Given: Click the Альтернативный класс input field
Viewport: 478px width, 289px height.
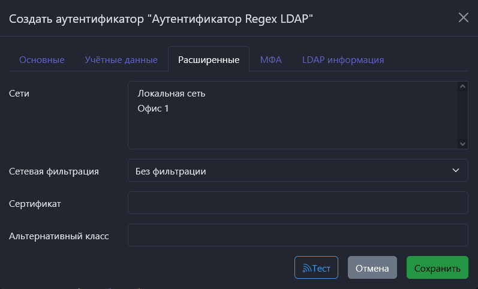Looking at the screenshot, I should coord(297,235).
